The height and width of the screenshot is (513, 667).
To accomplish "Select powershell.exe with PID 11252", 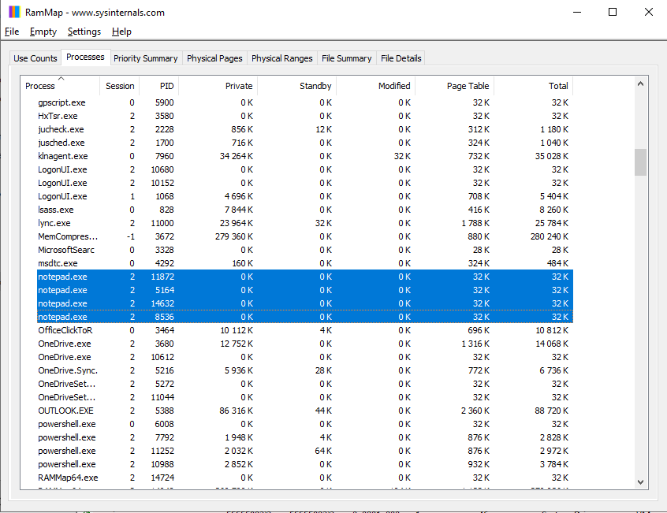I will tap(305, 451).
